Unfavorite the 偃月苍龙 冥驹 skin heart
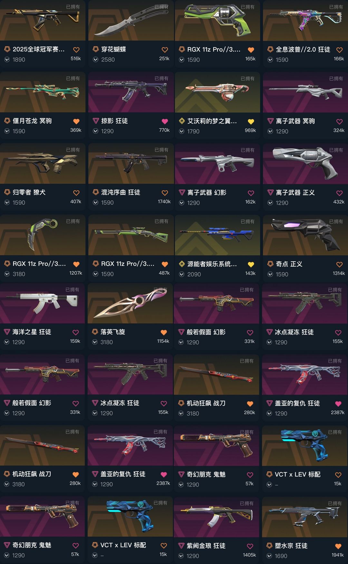This screenshot has height=564, width=348. (76, 121)
